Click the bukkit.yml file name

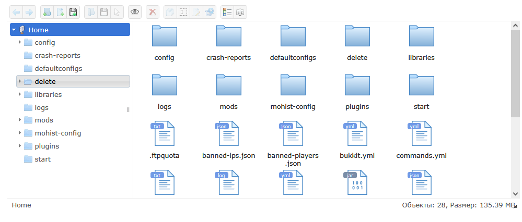click(x=357, y=155)
